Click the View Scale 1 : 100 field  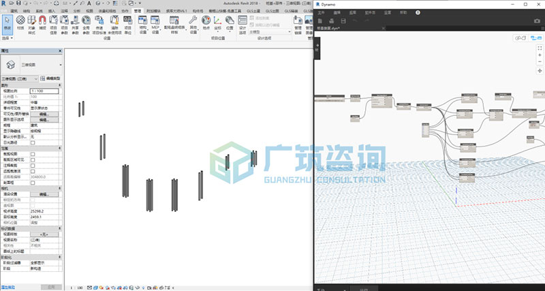(x=44, y=91)
